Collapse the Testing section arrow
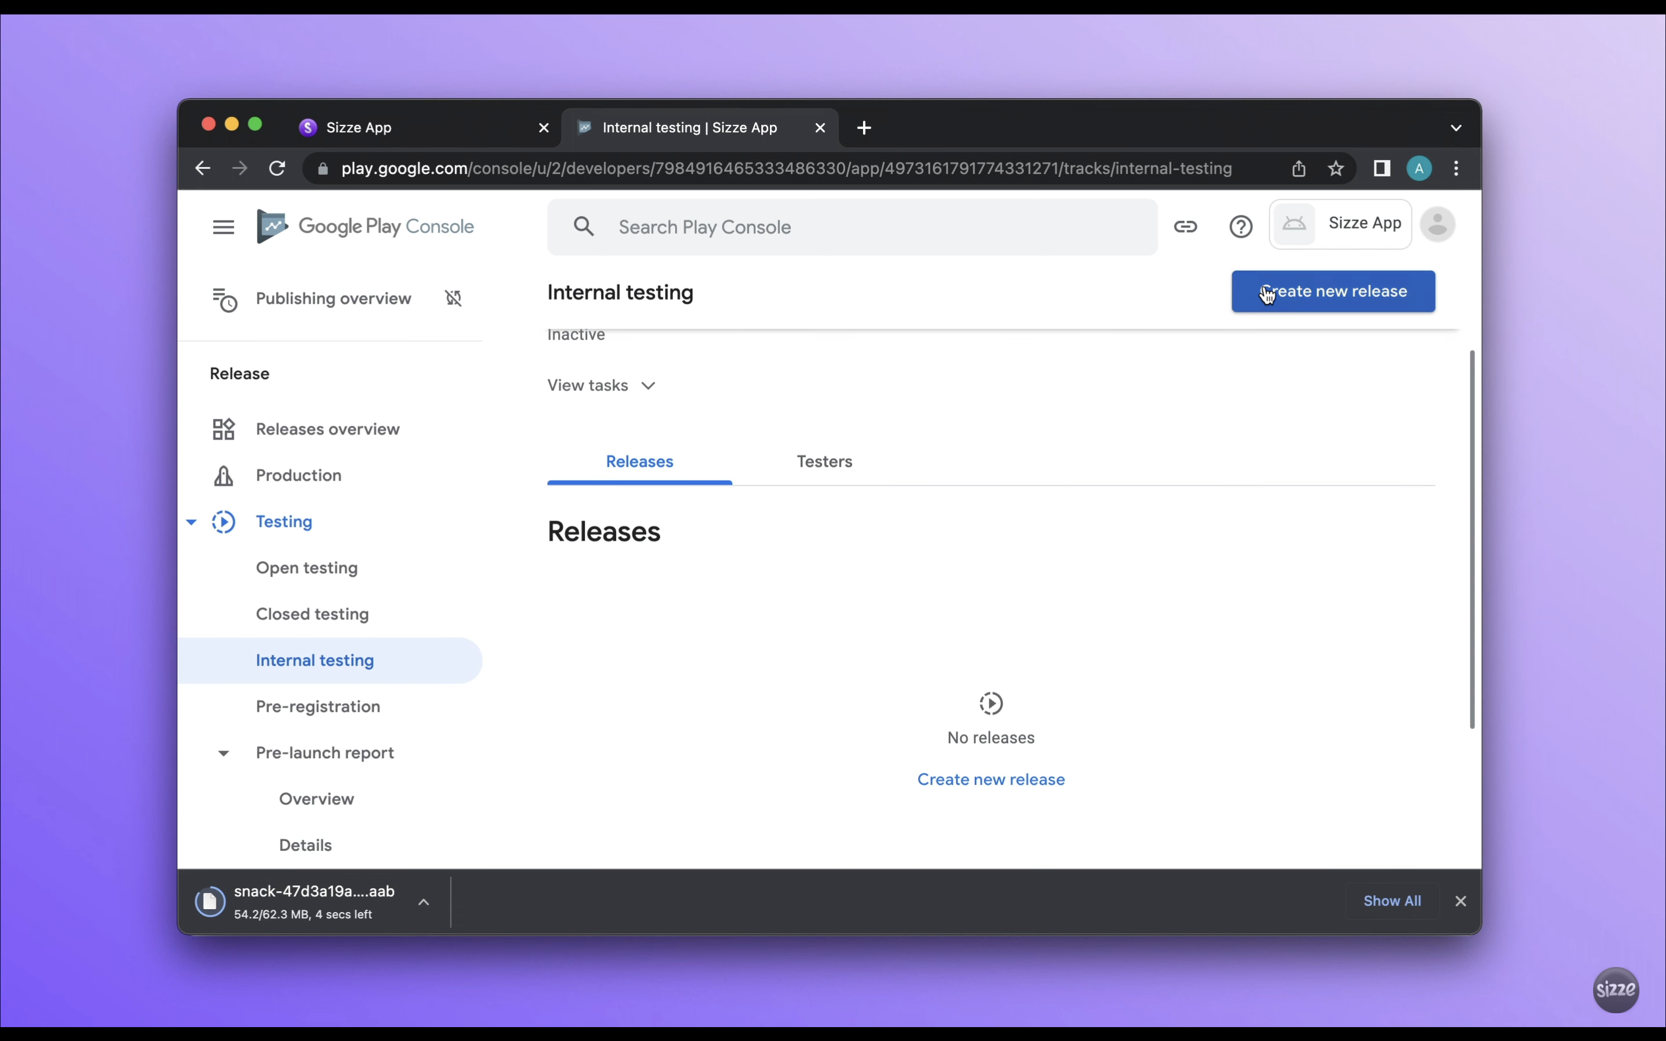Screen dimensions: 1666x1041 (x=191, y=522)
